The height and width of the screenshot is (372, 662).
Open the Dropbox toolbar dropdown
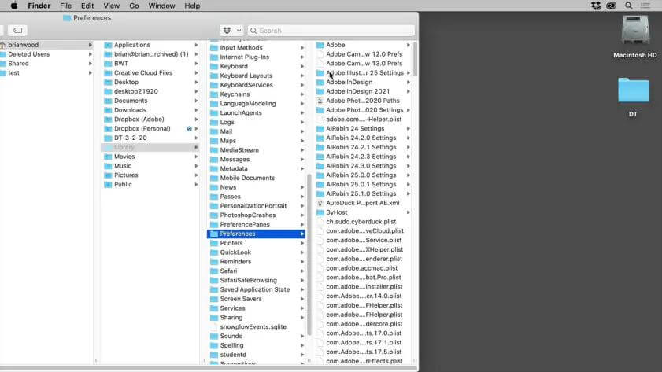[x=232, y=31]
